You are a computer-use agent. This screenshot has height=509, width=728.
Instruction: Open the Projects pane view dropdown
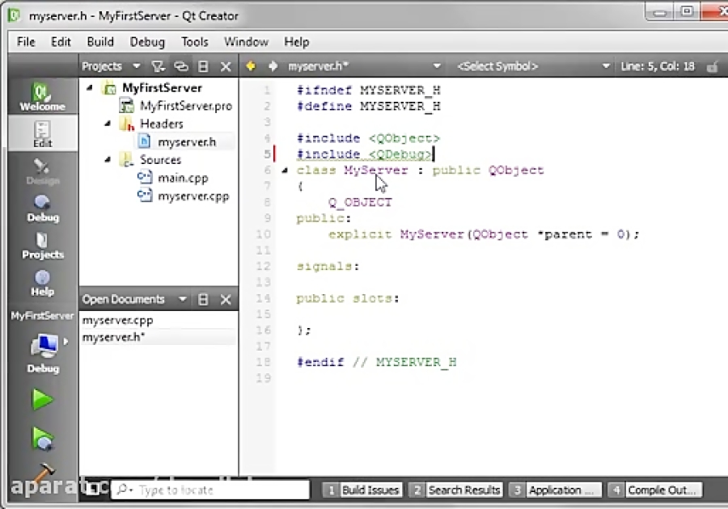click(x=136, y=66)
